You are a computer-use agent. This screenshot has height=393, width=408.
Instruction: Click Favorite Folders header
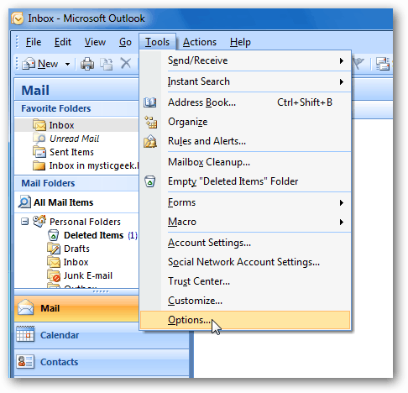76,108
